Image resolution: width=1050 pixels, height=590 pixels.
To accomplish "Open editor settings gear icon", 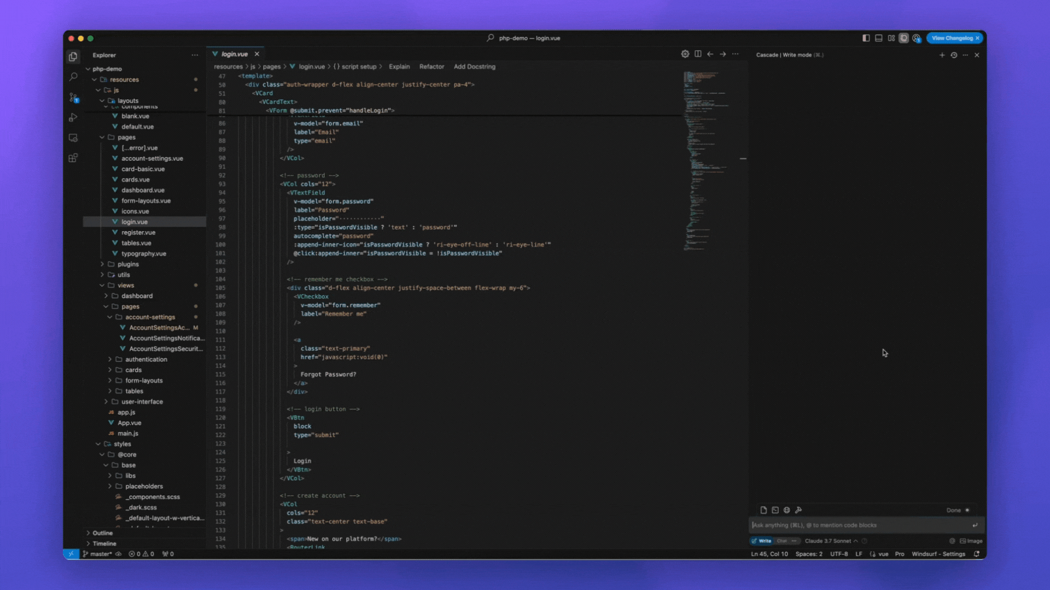I will pyautogui.click(x=685, y=54).
